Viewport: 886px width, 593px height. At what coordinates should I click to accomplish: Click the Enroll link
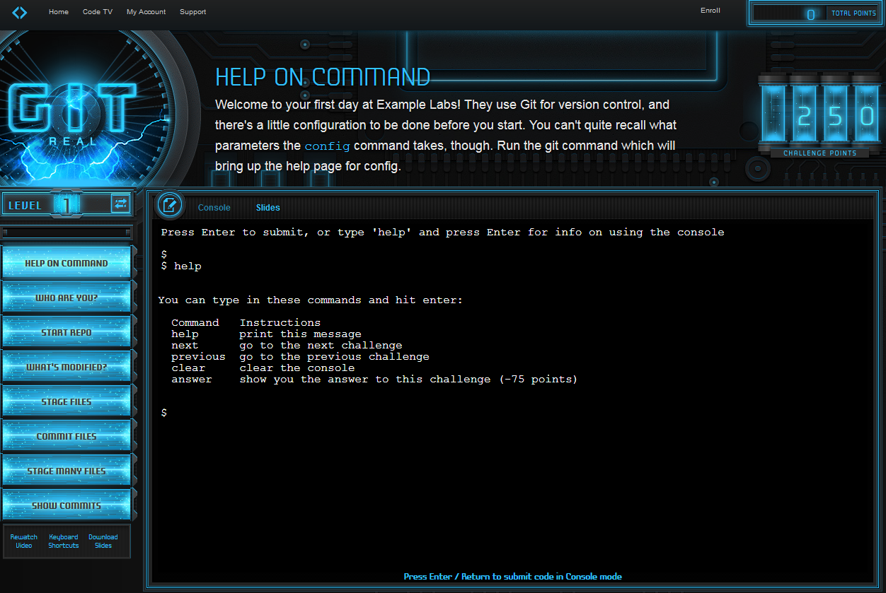(x=710, y=11)
